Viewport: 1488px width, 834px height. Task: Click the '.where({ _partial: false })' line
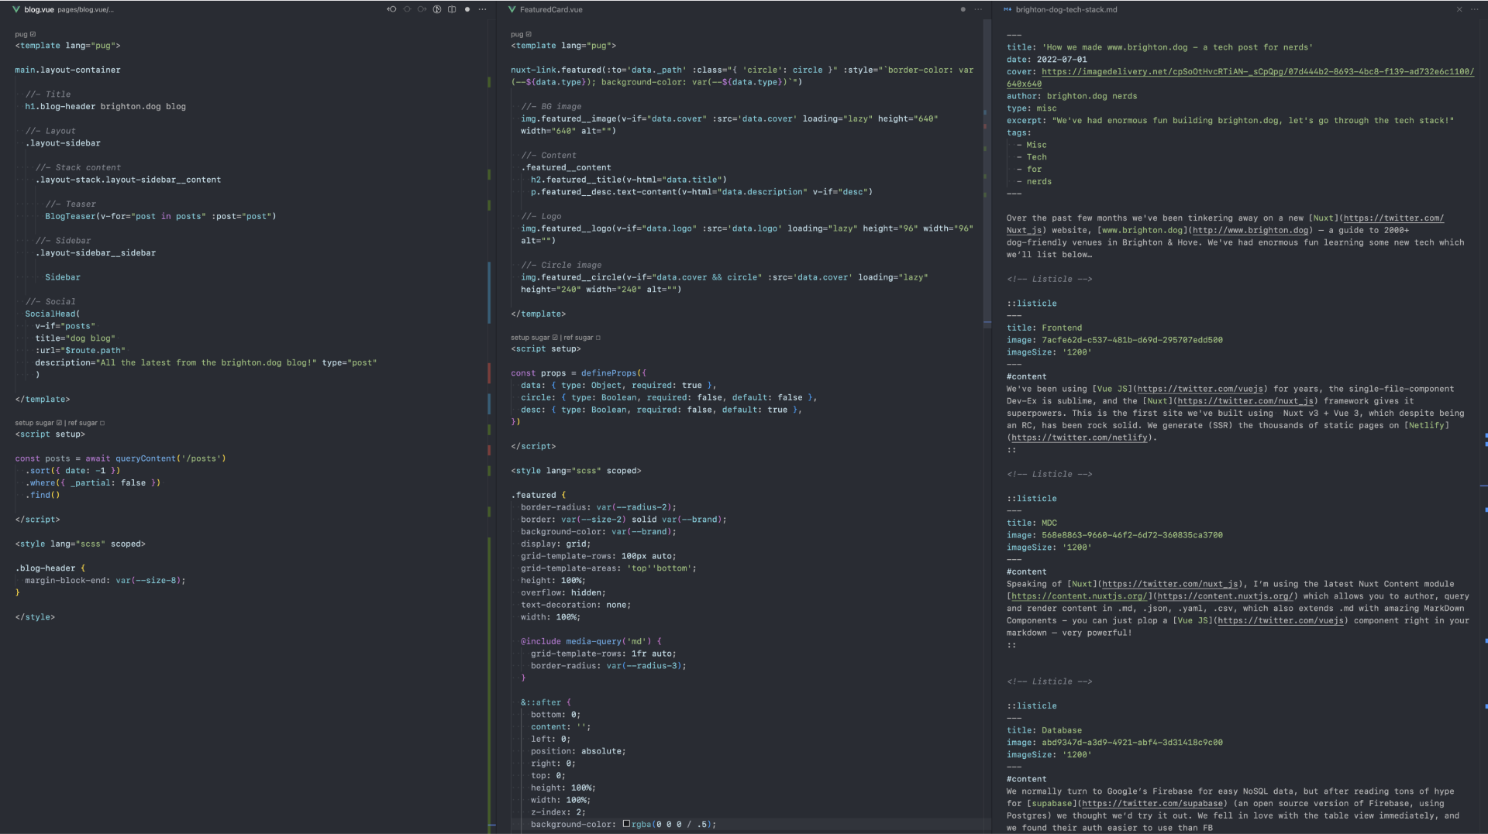point(93,482)
